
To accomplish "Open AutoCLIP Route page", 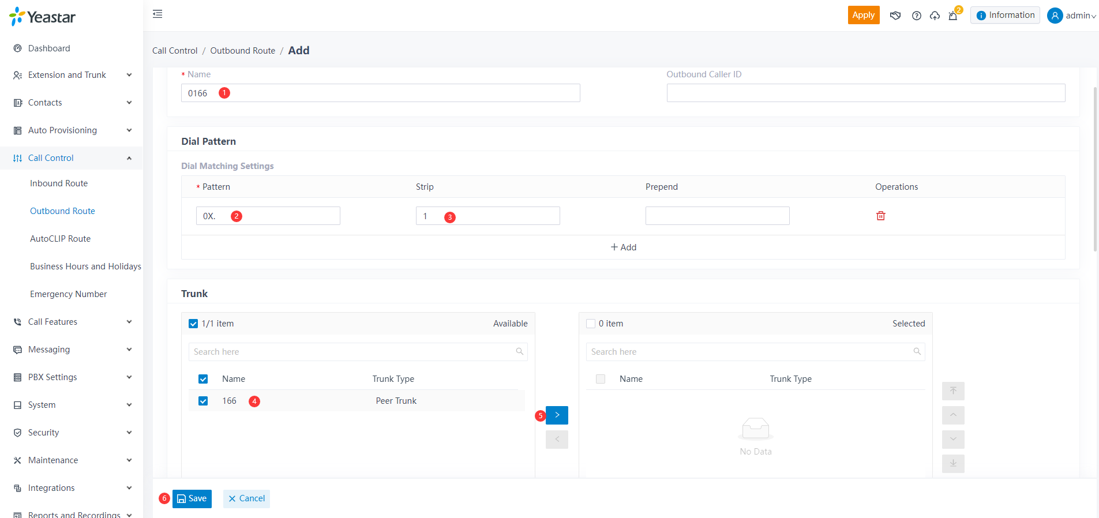I will 60,239.
